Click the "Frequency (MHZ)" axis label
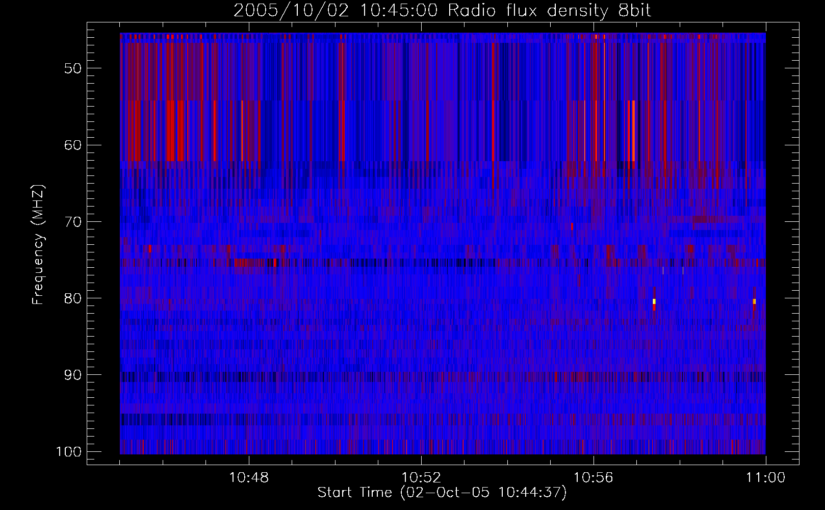The height and width of the screenshot is (510, 825). [x=38, y=245]
